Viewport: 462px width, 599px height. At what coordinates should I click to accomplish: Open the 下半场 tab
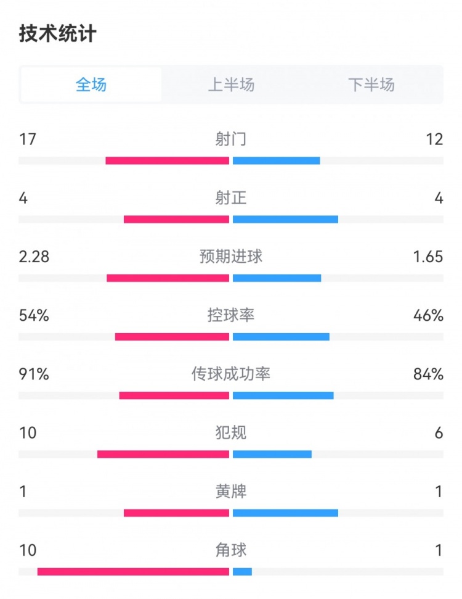[371, 85]
